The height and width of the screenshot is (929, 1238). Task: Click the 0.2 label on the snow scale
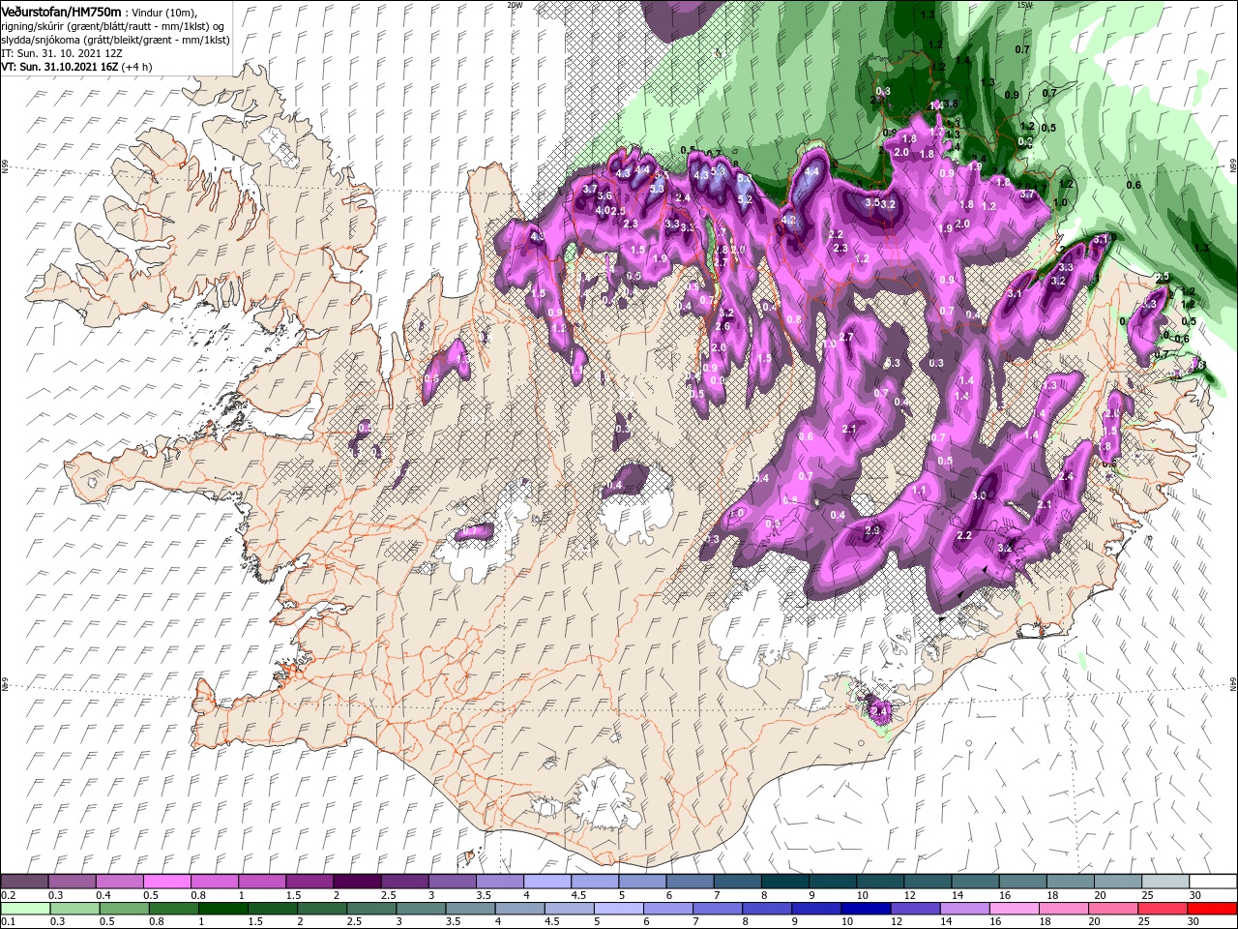click(7, 895)
